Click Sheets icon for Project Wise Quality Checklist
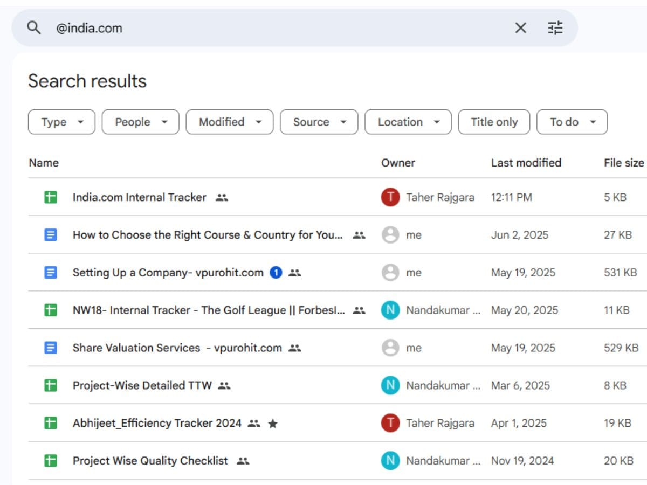This screenshot has width=647, height=485. point(50,461)
